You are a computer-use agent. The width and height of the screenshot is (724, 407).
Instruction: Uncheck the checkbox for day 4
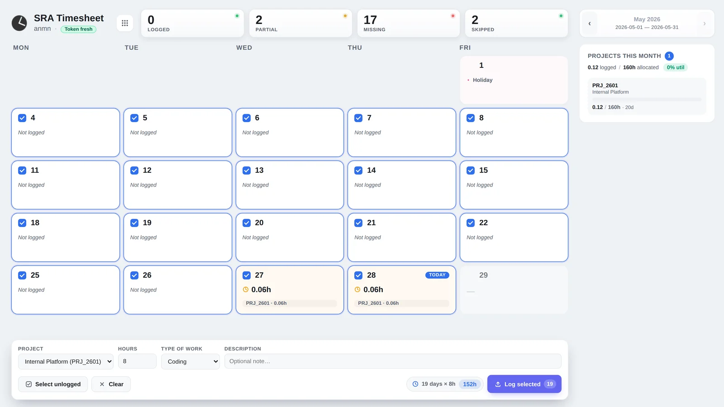pos(22,118)
